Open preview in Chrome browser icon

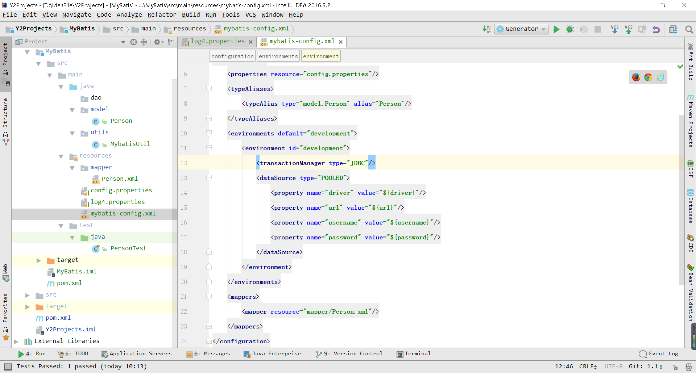[648, 77]
